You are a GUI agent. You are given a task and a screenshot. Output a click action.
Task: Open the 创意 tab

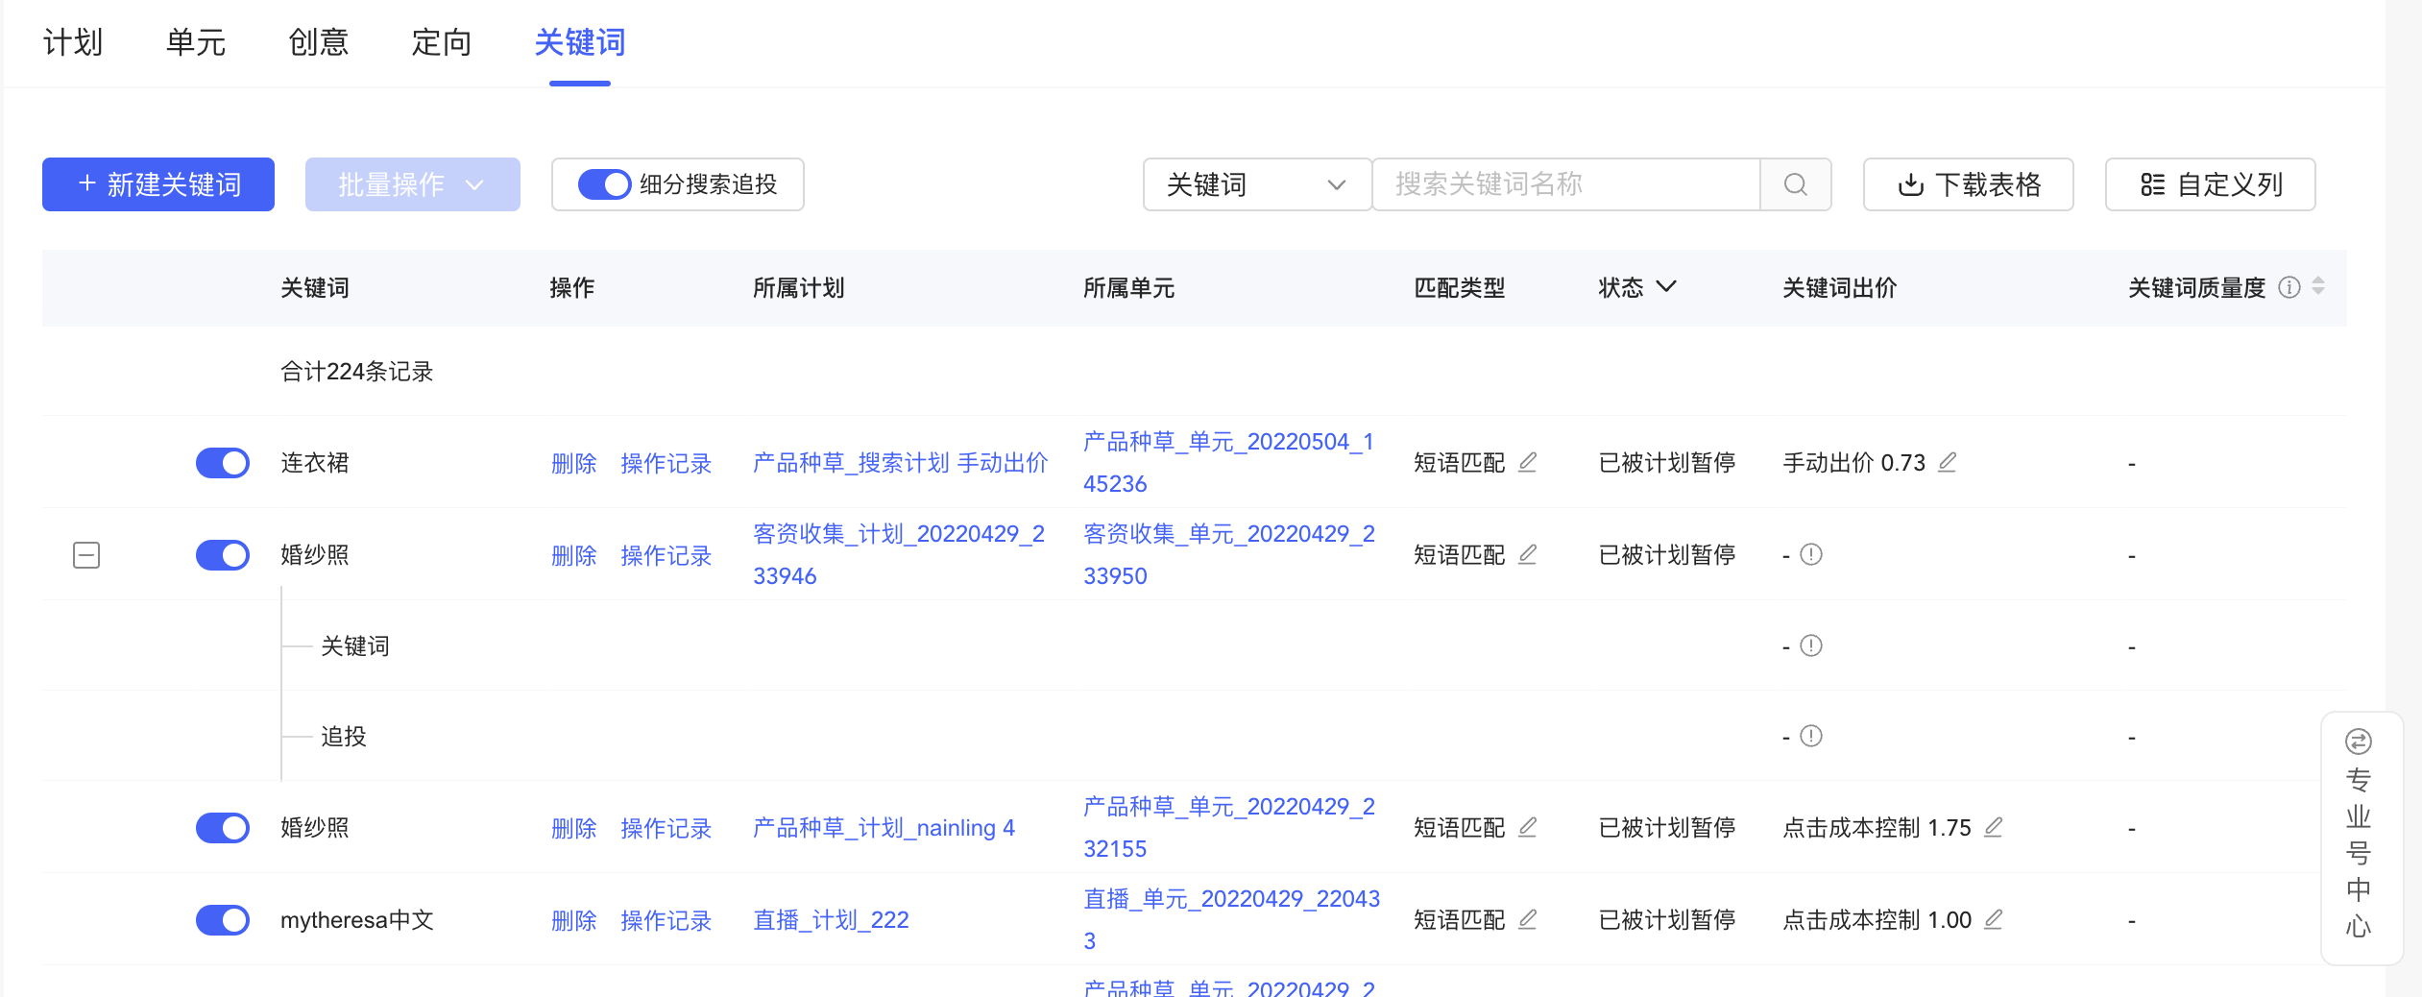point(319,42)
